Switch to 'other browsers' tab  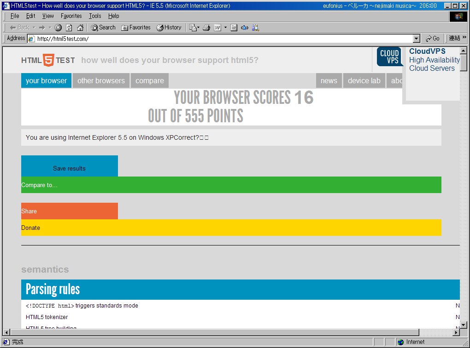point(101,81)
